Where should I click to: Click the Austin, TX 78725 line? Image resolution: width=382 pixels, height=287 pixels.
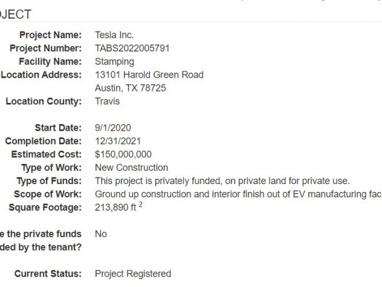[x=131, y=88]
